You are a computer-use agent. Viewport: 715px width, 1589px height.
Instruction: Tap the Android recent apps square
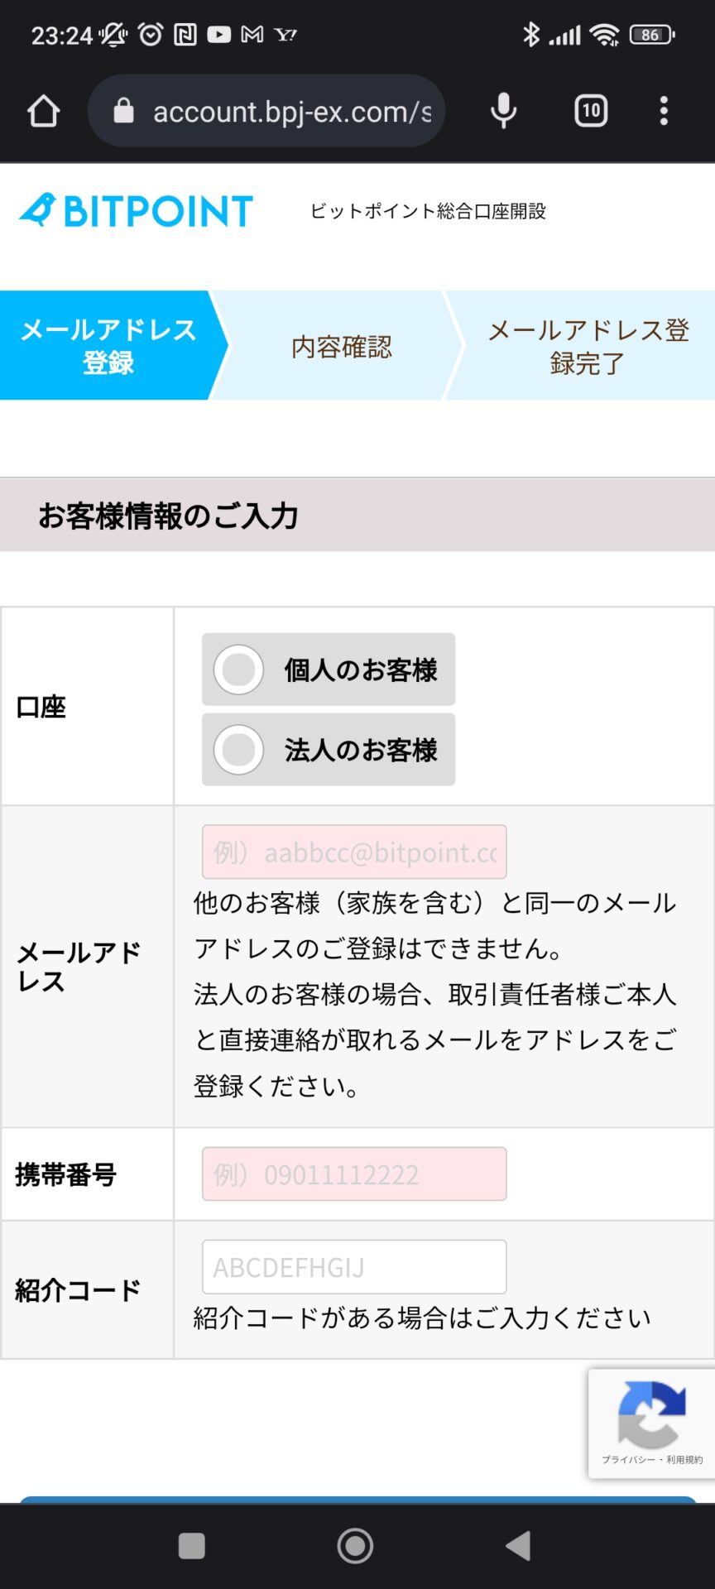192,1545
